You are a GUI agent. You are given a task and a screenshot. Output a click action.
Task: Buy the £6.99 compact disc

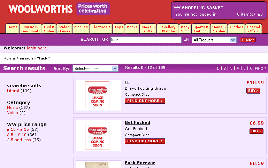[256, 131]
